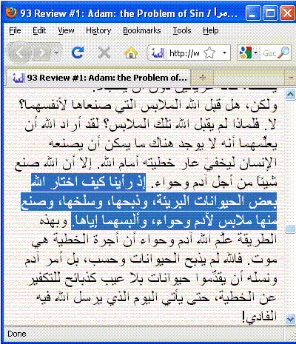Click the line starting 'عن الخطية، حتى يأتي'

[156, 297]
